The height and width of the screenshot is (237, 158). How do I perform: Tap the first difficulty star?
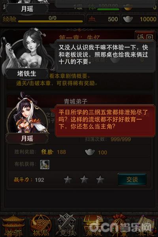pyautogui.click(x=68, y=179)
